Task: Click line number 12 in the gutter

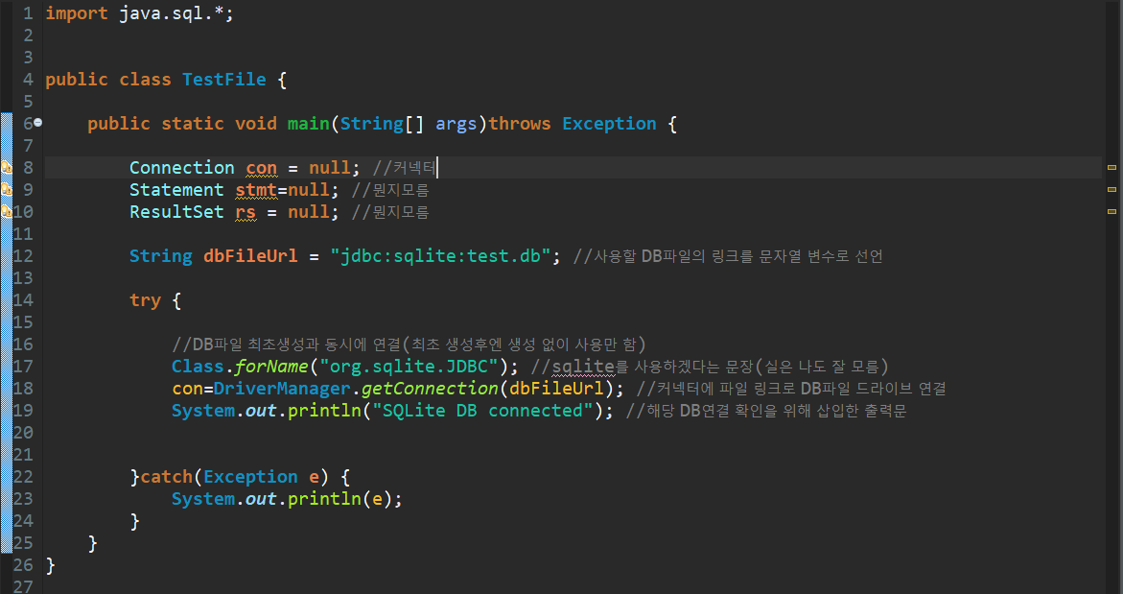Action: coord(23,256)
